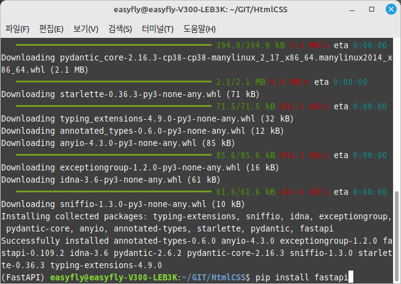The height and width of the screenshot is (284, 401).
Task: Click the terminal vertical scrollbar thumb
Action: pos(397,236)
